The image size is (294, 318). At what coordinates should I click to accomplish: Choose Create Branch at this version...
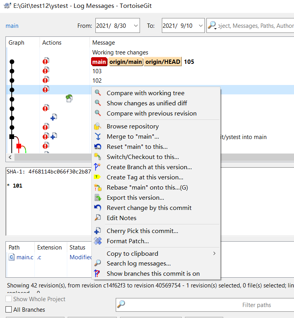coord(156,167)
